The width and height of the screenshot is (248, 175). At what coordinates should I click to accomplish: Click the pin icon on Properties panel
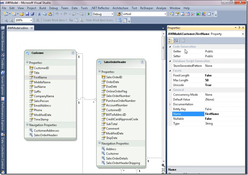coord(239,28)
